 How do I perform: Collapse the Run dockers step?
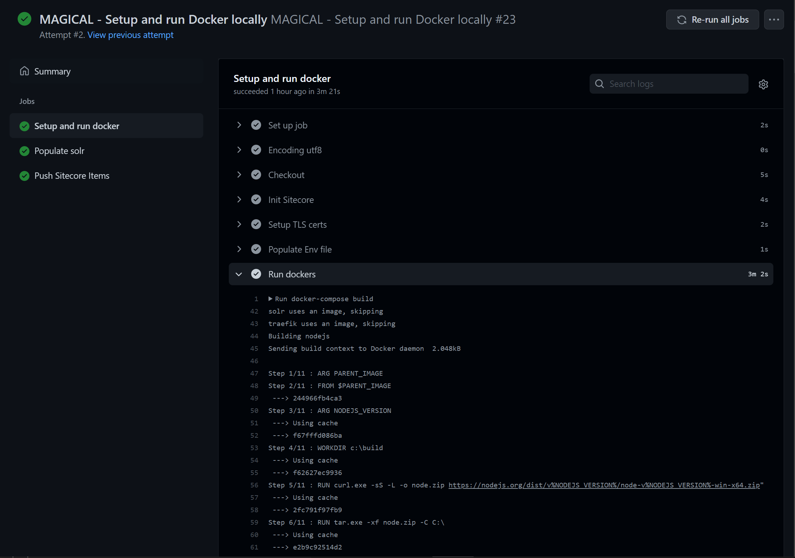[239, 274]
